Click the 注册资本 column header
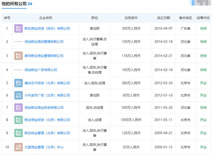The height and width of the screenshot is (155, 212). point(131,18)
